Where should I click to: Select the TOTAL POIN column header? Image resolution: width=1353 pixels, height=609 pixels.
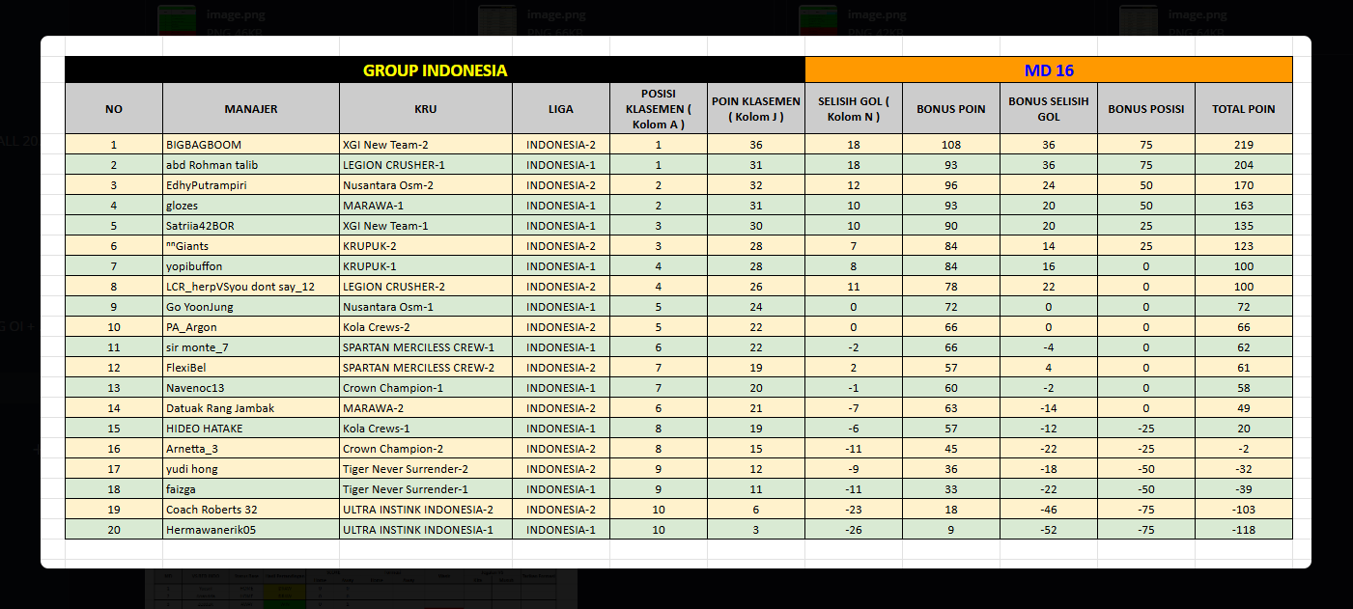tap(1244, 109)
